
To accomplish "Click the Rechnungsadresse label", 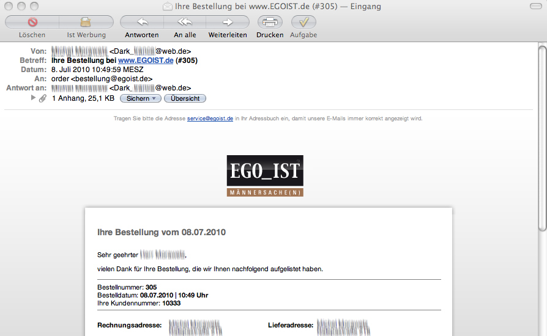I will 130,325.
